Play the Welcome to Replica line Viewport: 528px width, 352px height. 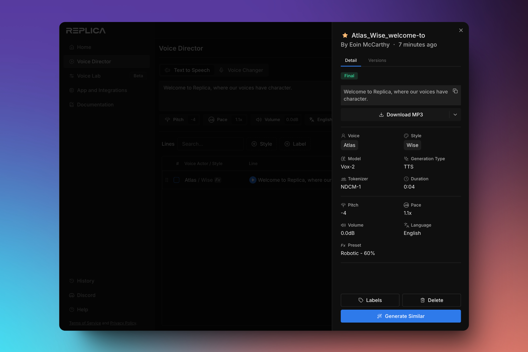click(x=252, y=180)
